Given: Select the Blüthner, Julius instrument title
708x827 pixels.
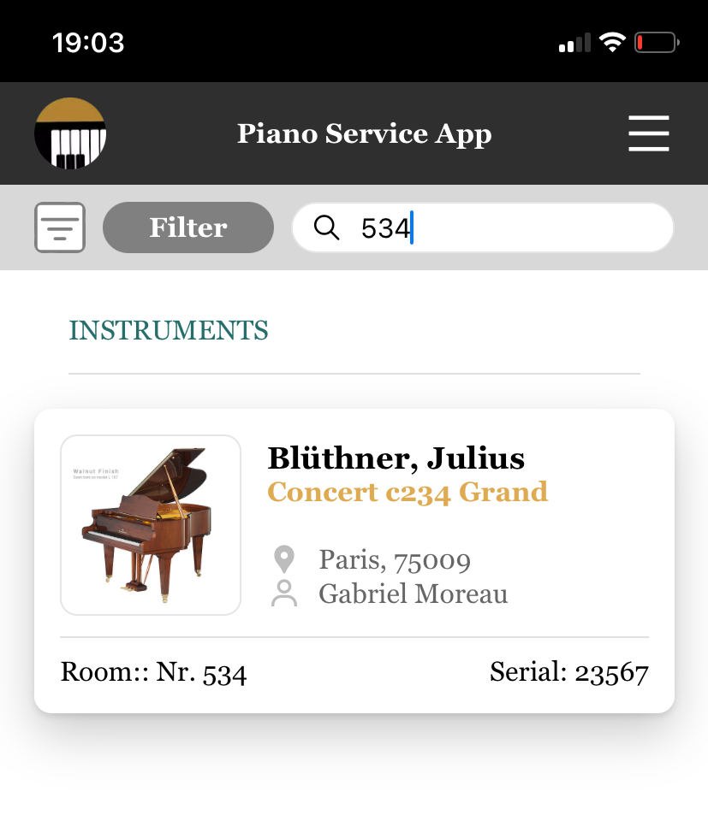Looking at the screenshot, I should (x=396, y=458).
